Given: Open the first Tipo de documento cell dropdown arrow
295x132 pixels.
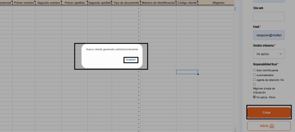Looking at the screenshot, I should point(139,8).
